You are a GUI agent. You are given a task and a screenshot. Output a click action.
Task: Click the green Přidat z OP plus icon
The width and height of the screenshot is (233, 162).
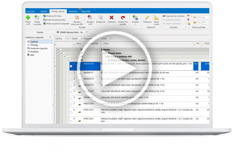(28, 17)
